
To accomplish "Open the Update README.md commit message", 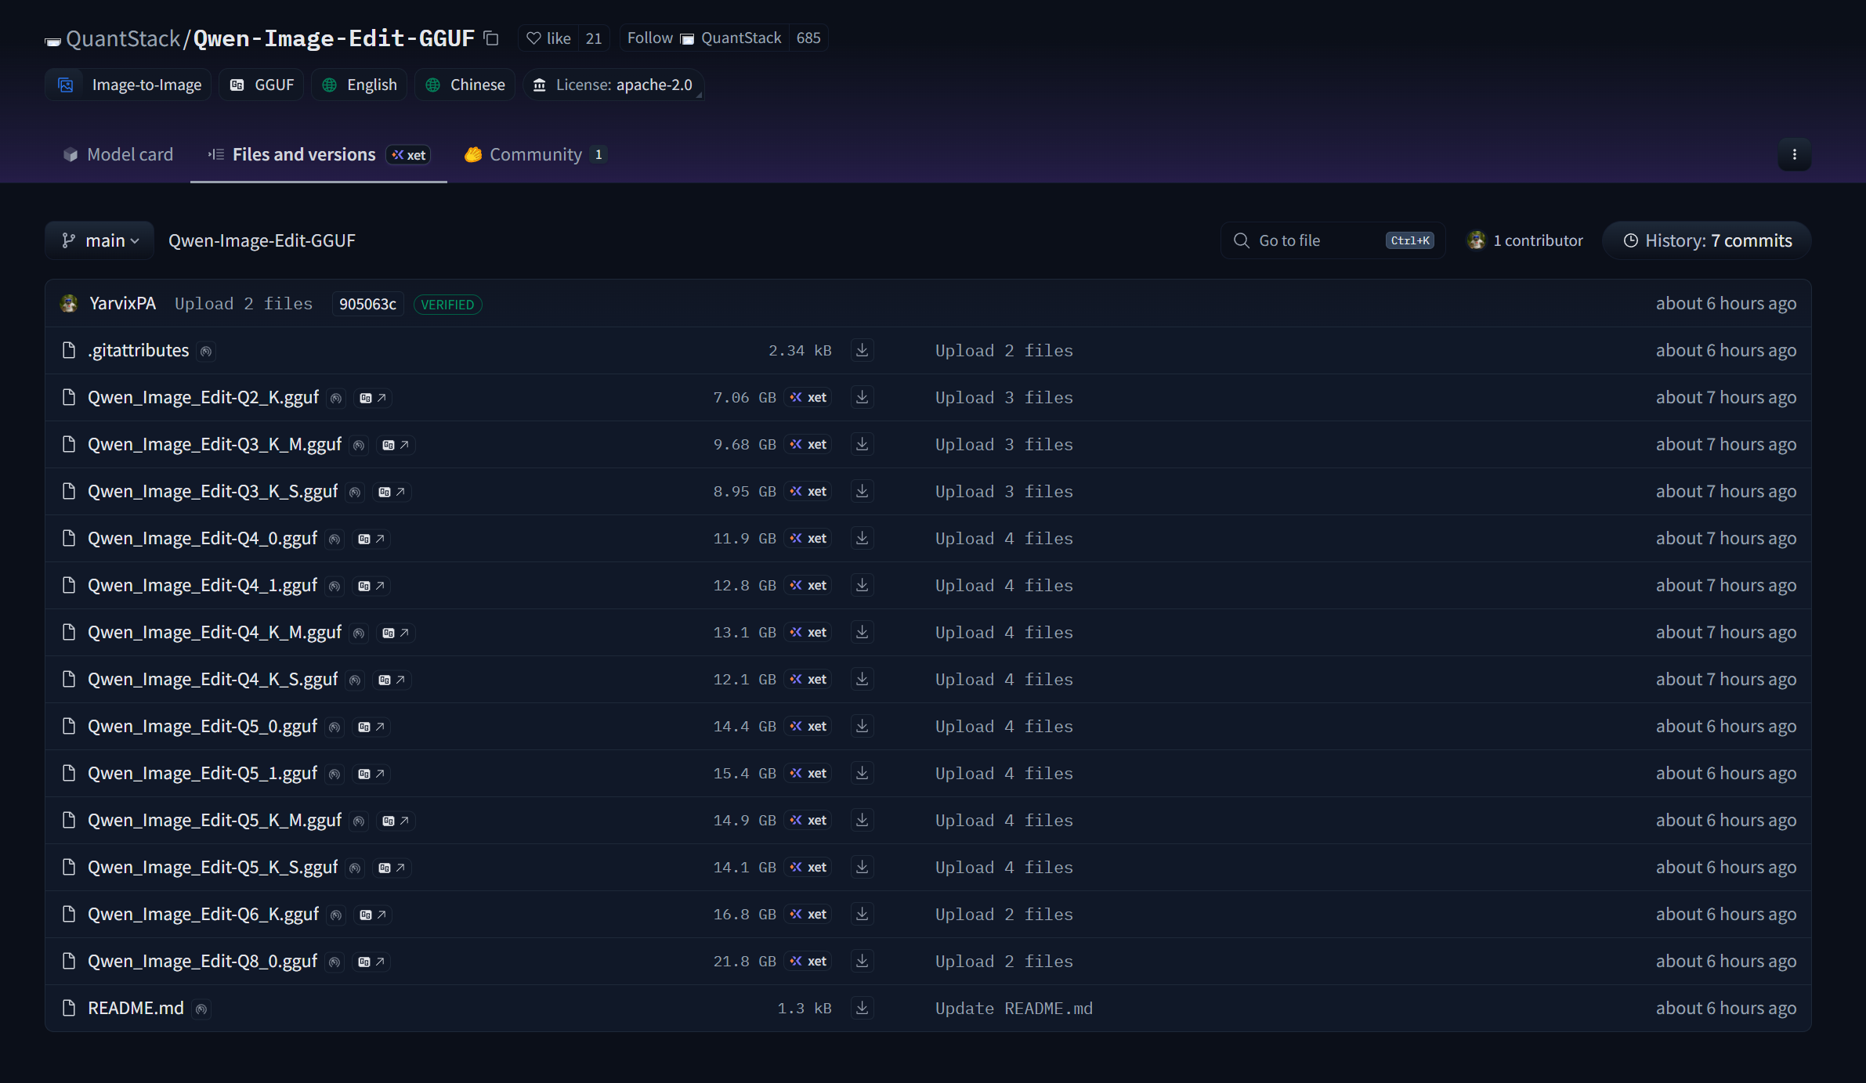I will click(1014, 1008).
